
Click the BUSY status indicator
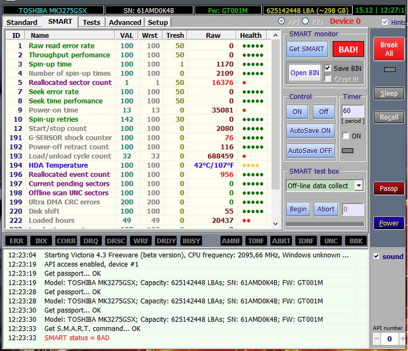click(192, 240)
